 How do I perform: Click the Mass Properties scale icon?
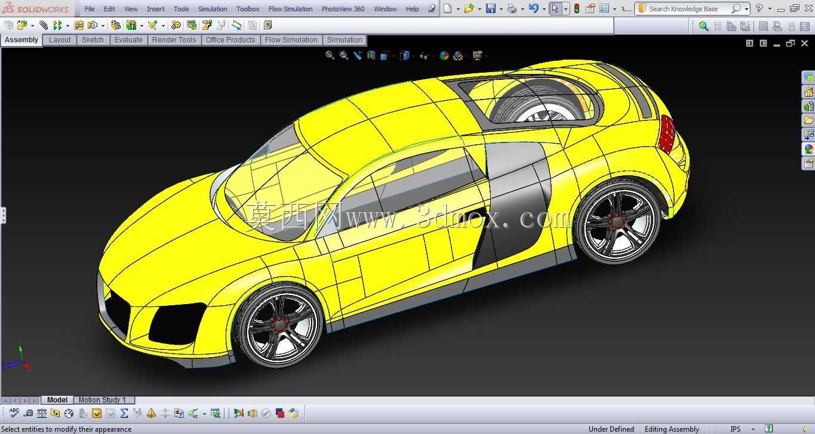point(42,413)
